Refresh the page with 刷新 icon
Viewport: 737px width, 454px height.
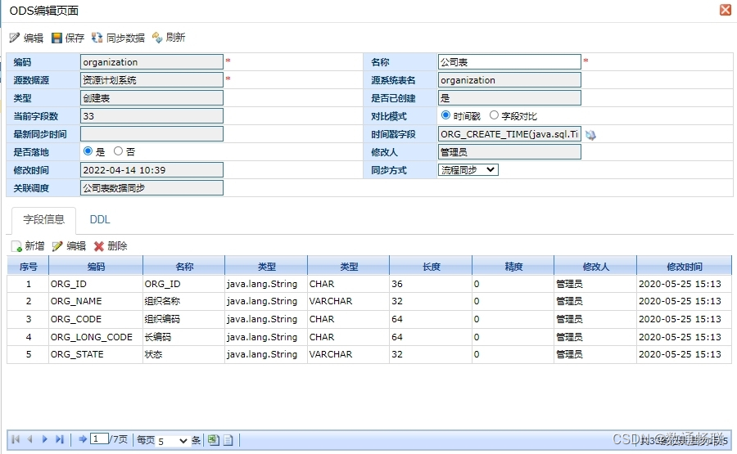click(x=157, y=38)
